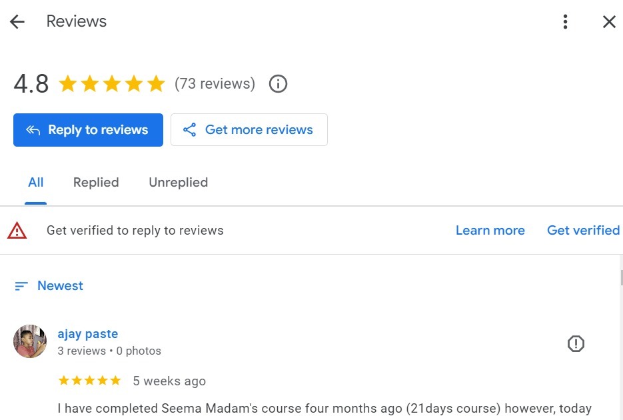Open the Learn more link

tap(490, 231)
